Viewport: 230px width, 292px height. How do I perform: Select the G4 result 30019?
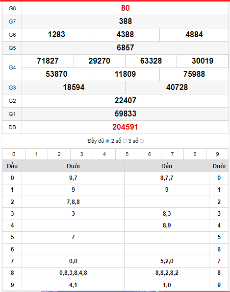[203, 61]
